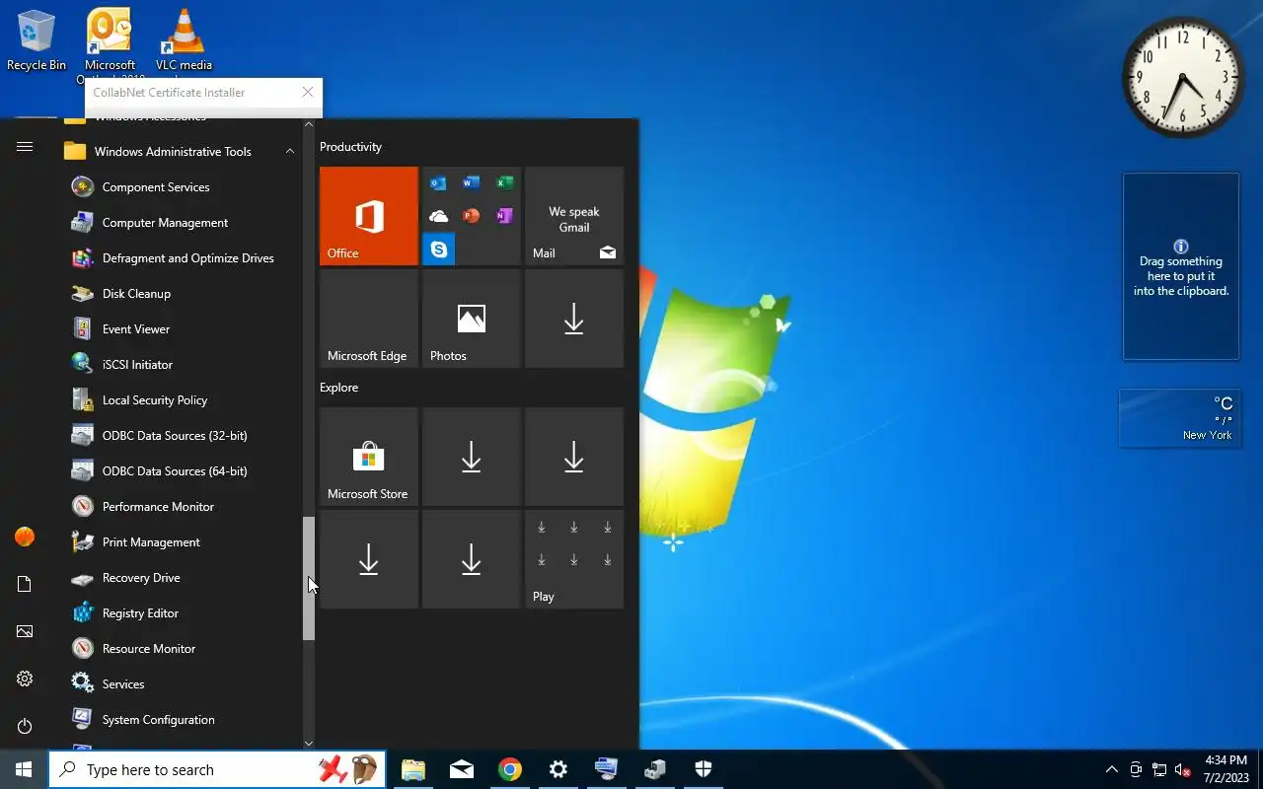Focus the Type here to search box

click(x=217, y=769)
